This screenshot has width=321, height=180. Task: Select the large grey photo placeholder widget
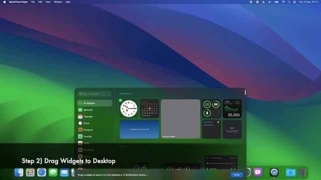181,119
